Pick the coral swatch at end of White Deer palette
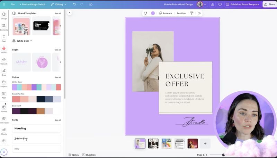Image resolution: width=277 pixels, height=158 pixels. [x=59, y=87]
